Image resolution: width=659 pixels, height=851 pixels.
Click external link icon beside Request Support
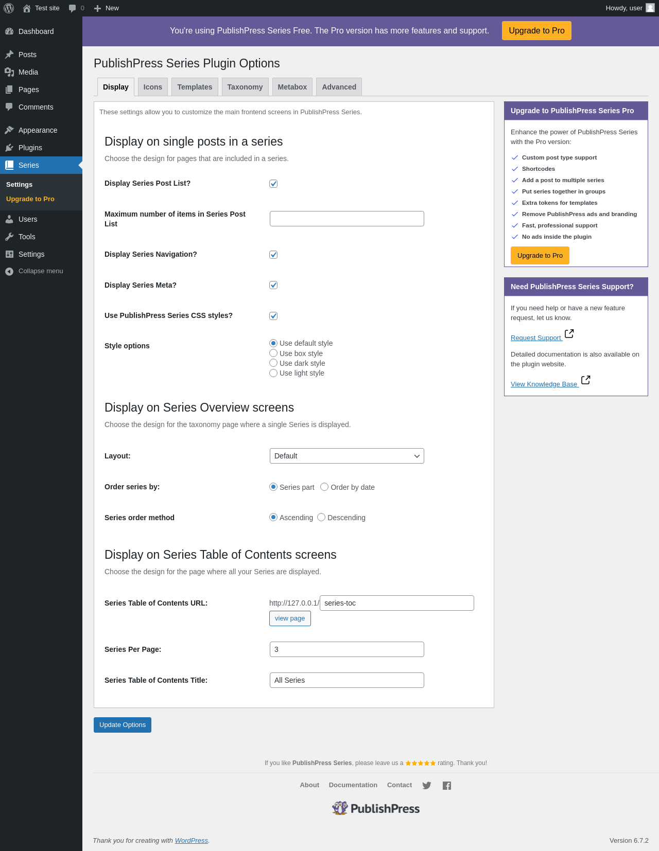(569, 334)
